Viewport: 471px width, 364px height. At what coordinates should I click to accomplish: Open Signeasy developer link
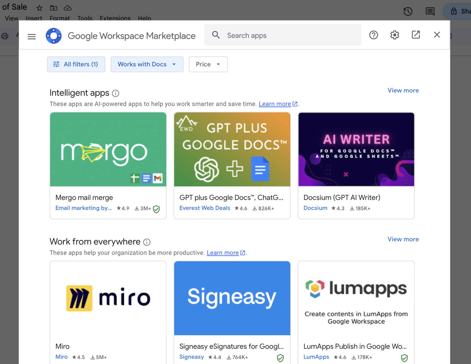pyautogui.click(x=192, y=357)
